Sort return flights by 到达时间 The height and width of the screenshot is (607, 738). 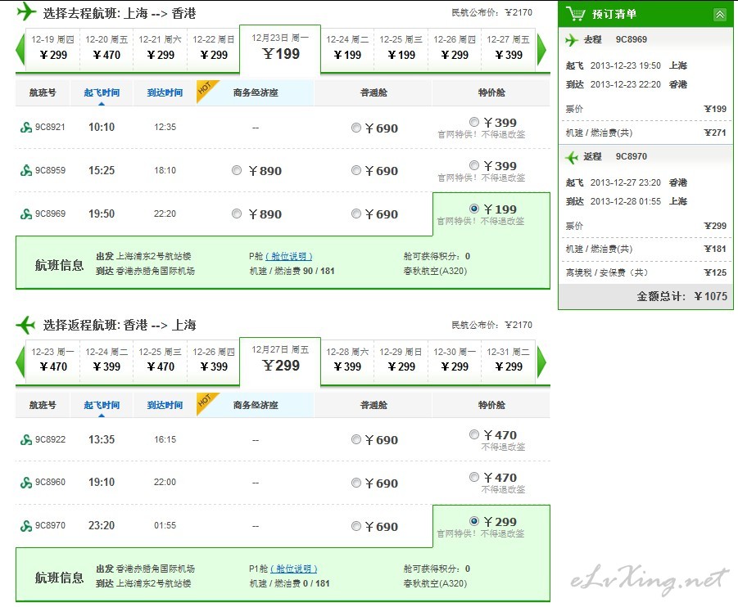coord(165,405)
